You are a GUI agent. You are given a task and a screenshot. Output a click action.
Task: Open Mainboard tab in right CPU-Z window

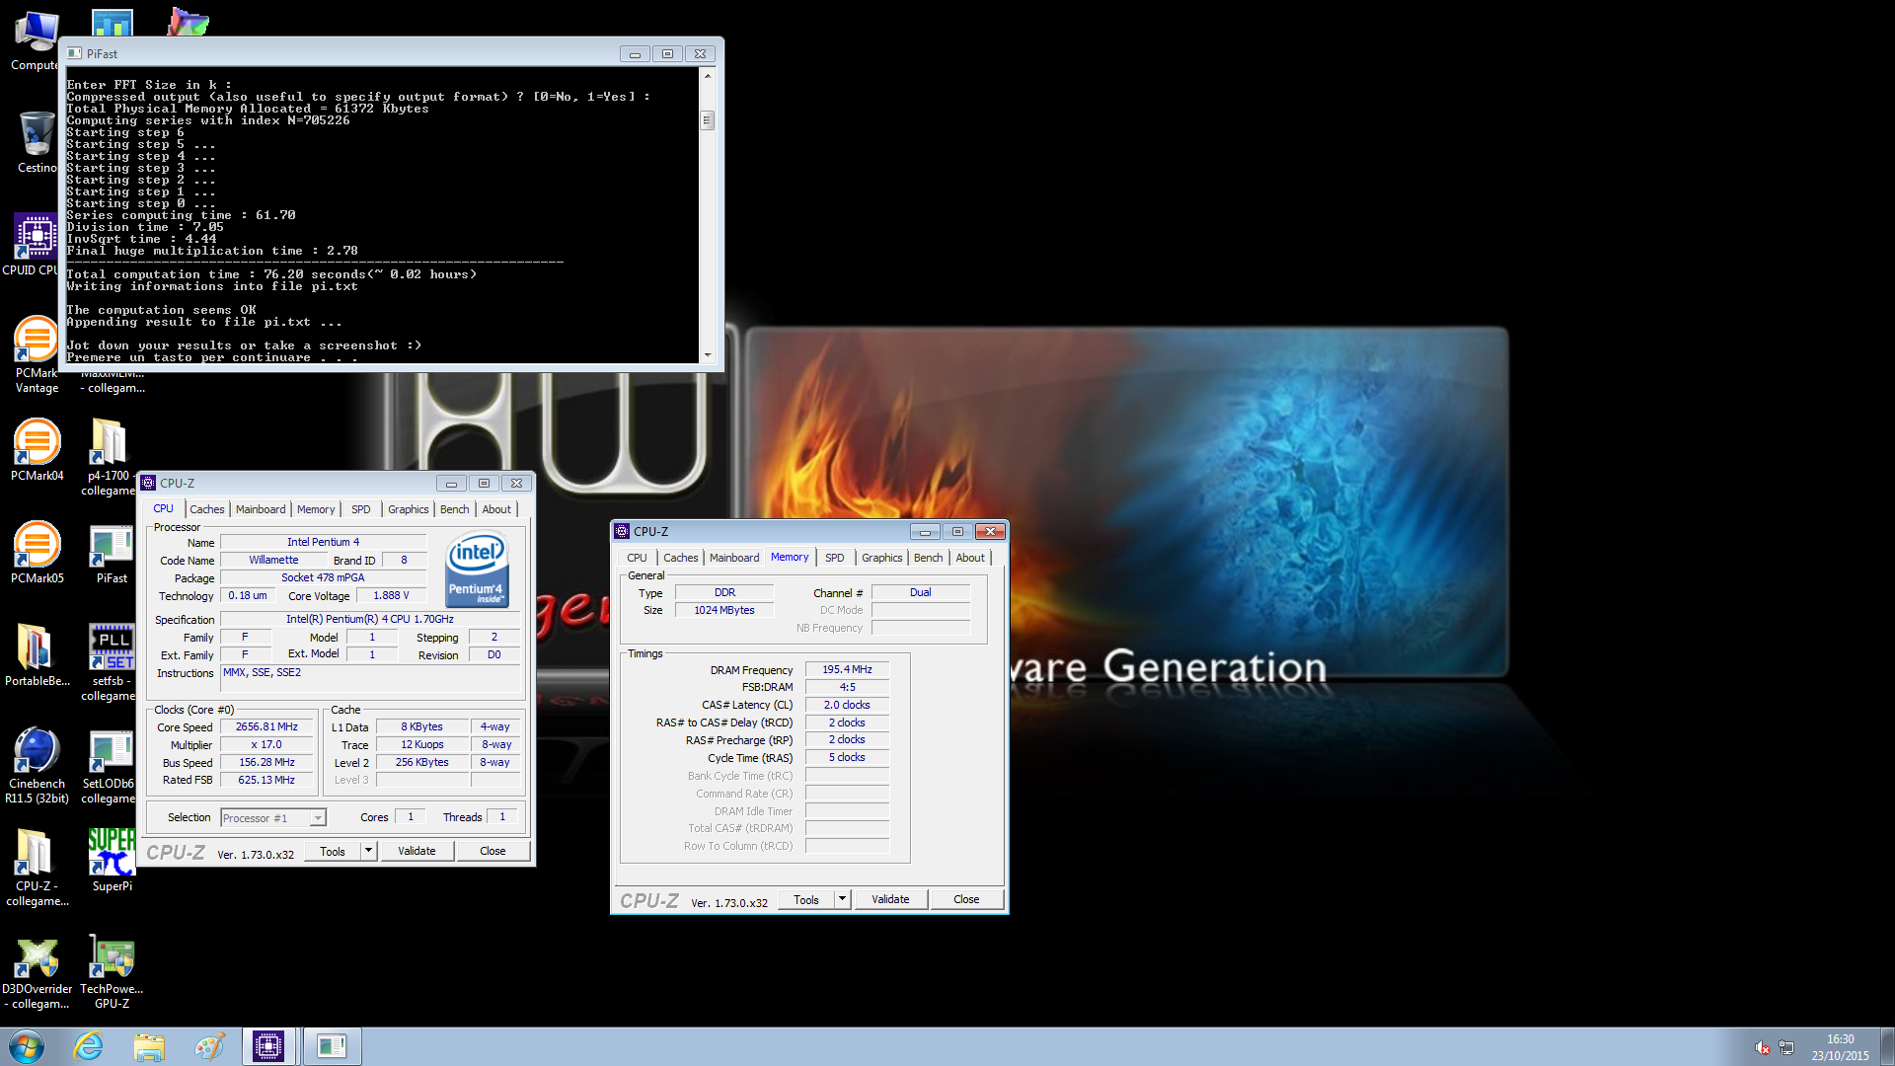(x=734, y=558)
